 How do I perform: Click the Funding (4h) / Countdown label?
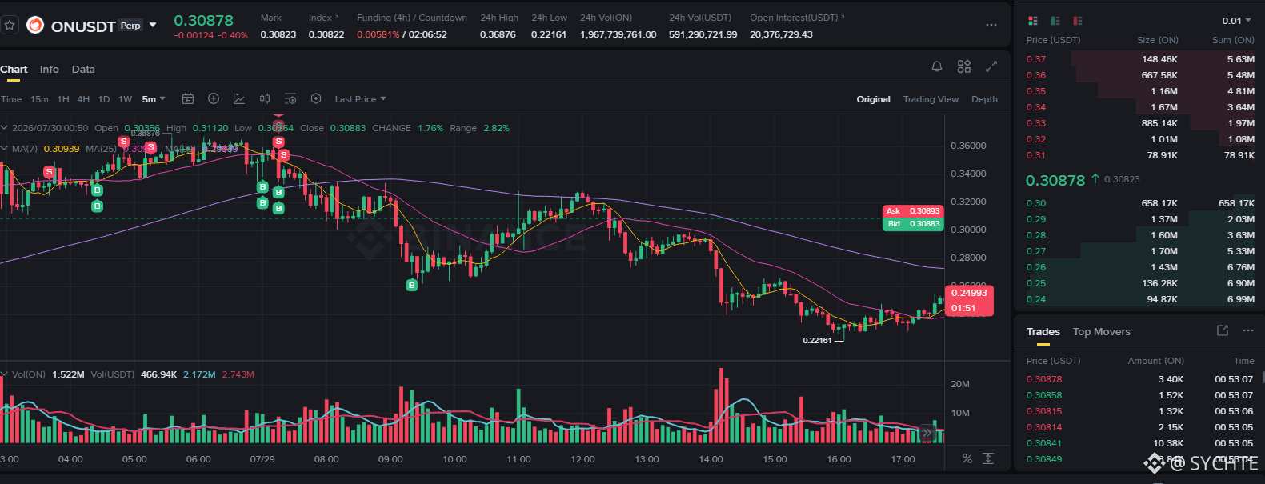pos(412,18)
